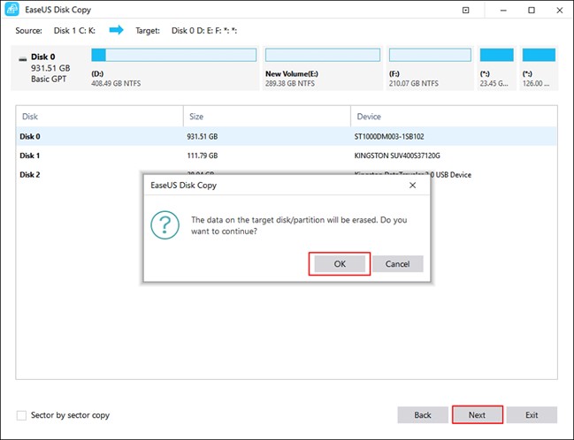This screenshot has width=574, height=440.
Task: Click the data erase warning message text
Action: coord(299,225)
